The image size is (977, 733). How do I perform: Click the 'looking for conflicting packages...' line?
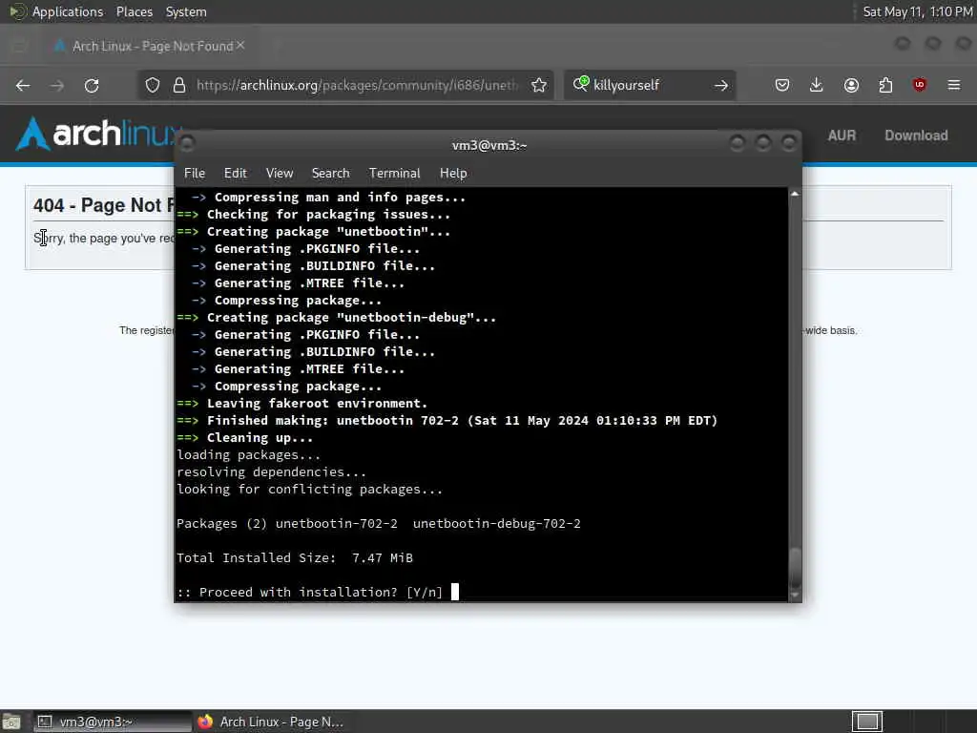point(310,490)
